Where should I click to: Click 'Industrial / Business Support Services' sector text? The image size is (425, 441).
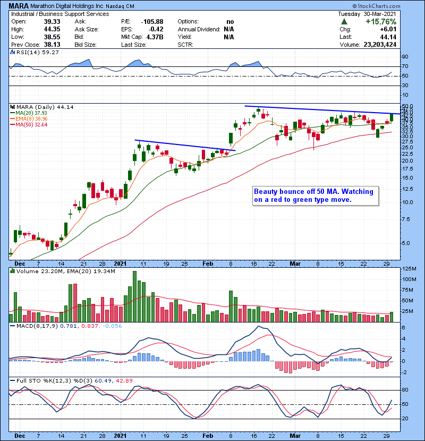tap(60, 14)
